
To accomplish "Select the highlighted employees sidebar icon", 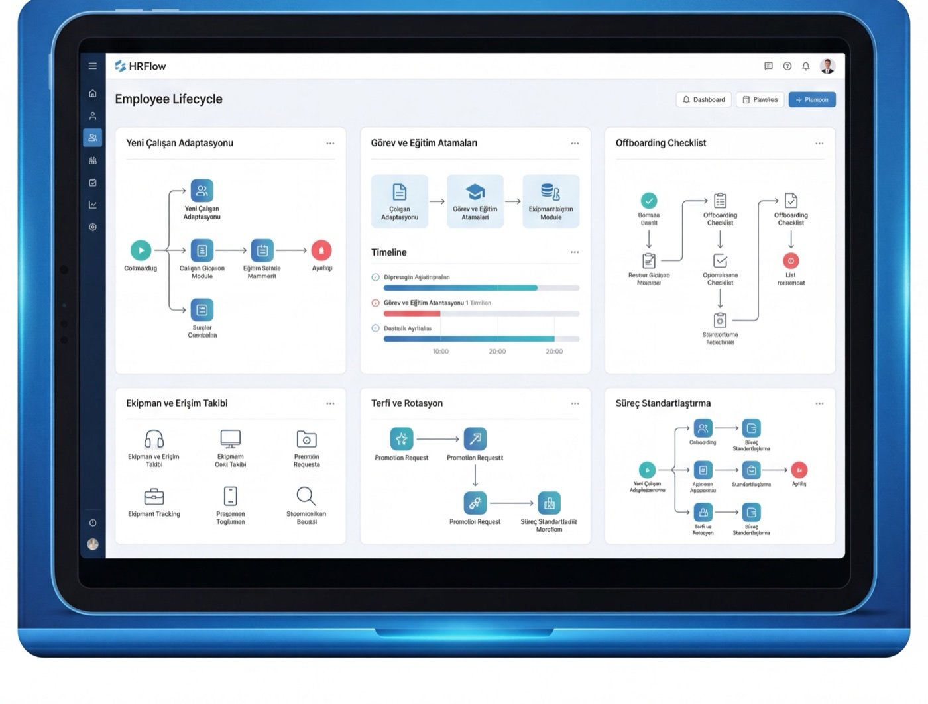I will tap(93, 138).
